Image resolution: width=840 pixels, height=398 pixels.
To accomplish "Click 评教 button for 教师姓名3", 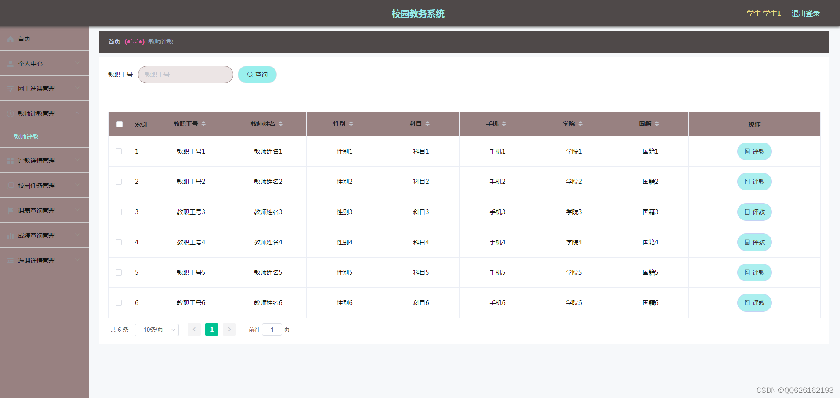I will pyautogui.click(x=754, y=212).
